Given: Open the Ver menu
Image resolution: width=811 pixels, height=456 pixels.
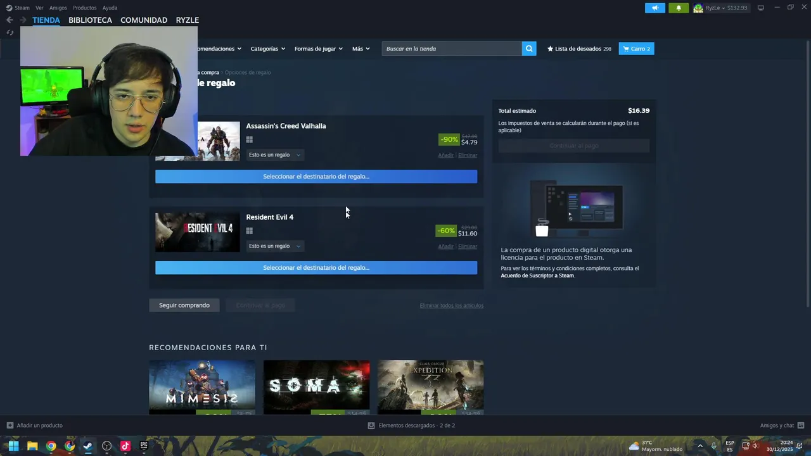Looking at the screenshot, I should (x=39, y=8).
